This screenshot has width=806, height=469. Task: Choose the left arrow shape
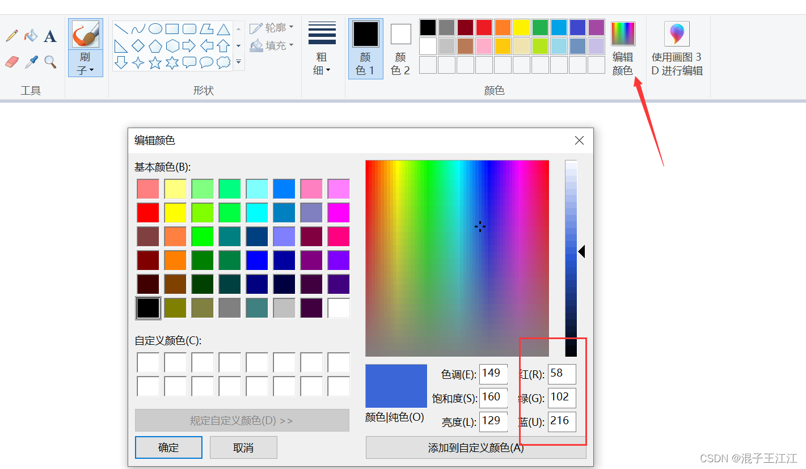206,46
